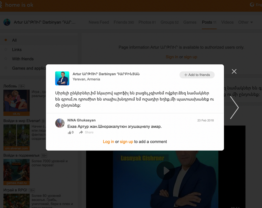Go to next post with right arrow
The height and width of the screenshot is (208, 262).
pos(234,108)
